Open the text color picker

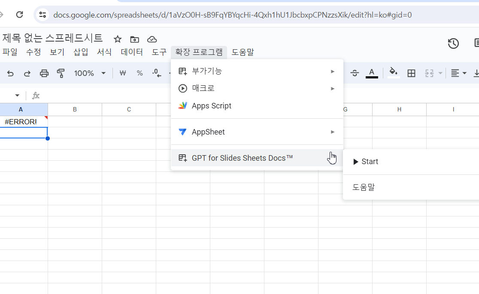tap(371, 73)
